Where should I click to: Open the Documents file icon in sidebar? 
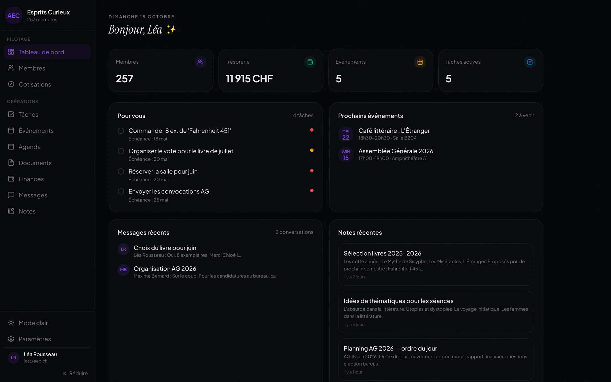[11, 163]
